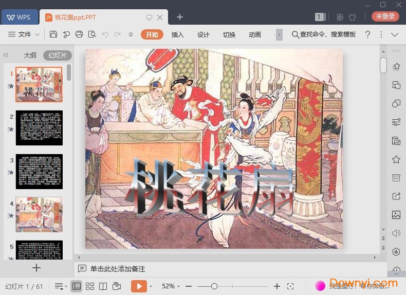The height and width of the screenshot is (295, 406).
Task: Show more ribbon tabs arrow
Action: pos(279,34)
